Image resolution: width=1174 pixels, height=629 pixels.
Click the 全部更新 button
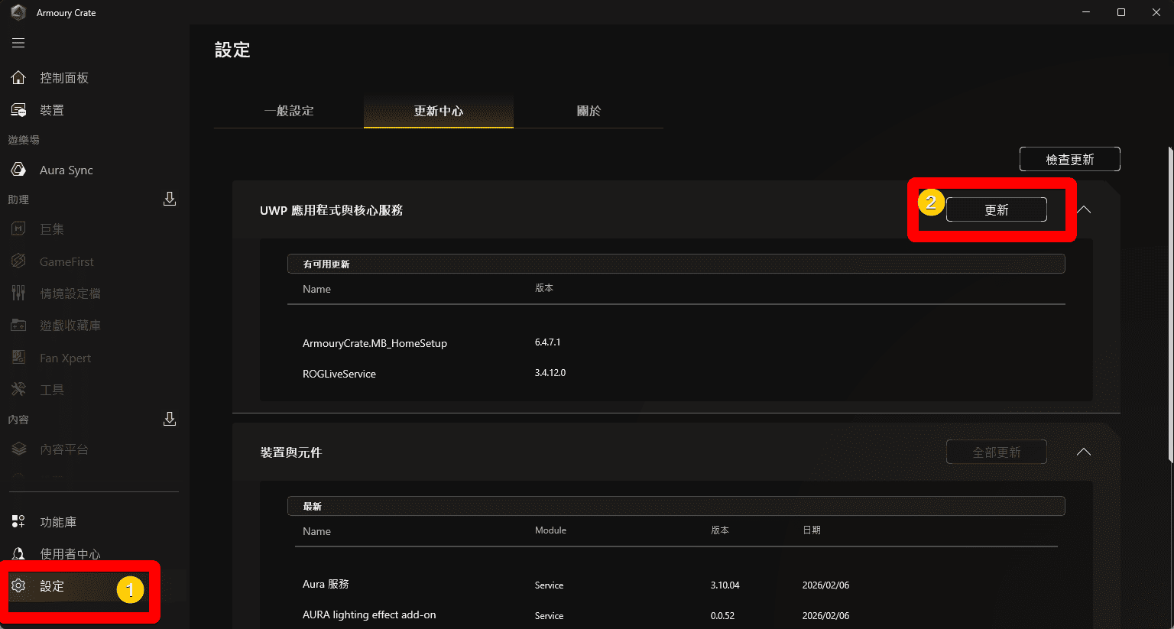click(x=996, y=452)
